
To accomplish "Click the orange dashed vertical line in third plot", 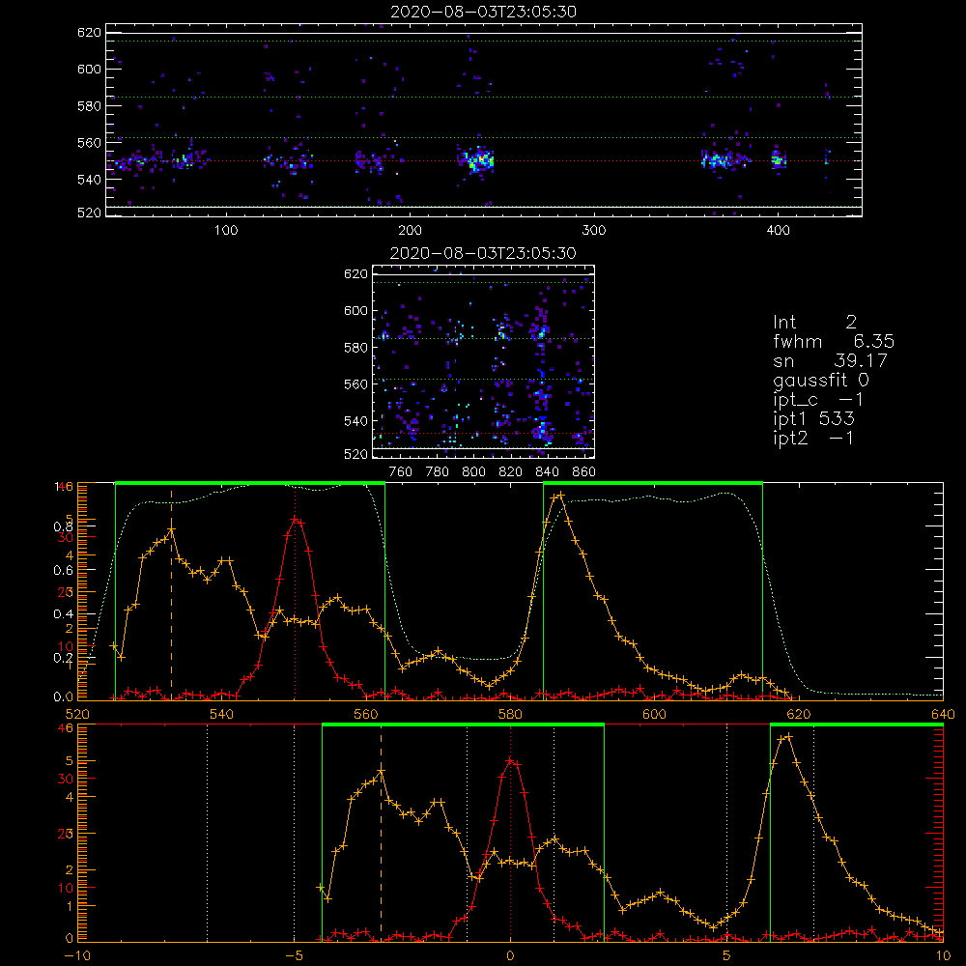I will click(x=171, y=594).
